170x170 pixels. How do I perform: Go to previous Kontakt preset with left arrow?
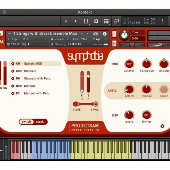66,21
